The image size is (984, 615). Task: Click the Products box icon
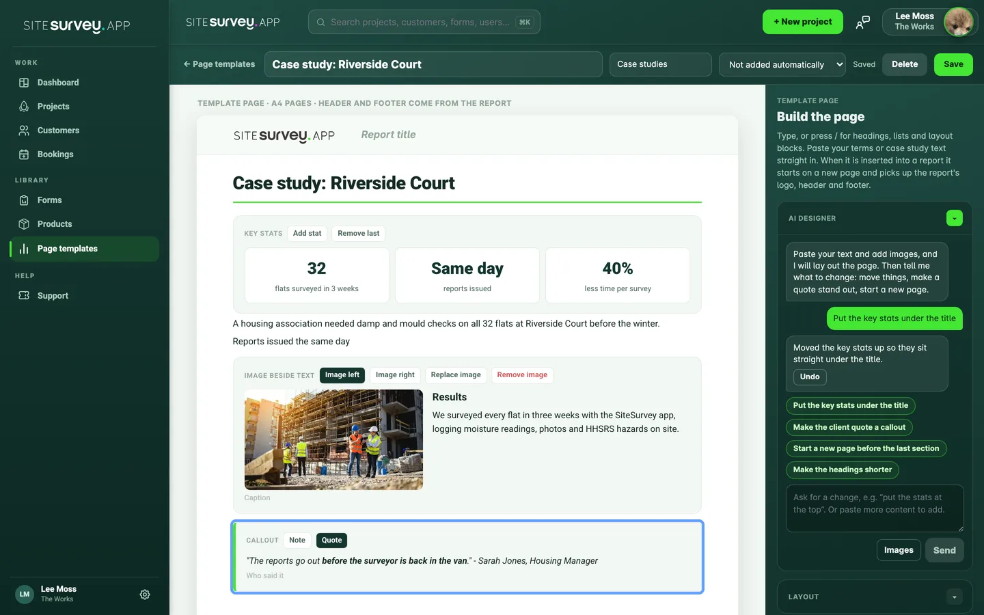tap(24, 224)
